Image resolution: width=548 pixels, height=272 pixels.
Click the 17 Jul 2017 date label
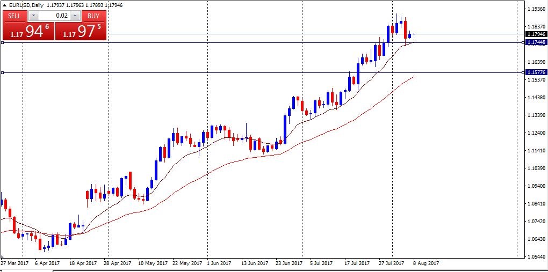point(357,263)
